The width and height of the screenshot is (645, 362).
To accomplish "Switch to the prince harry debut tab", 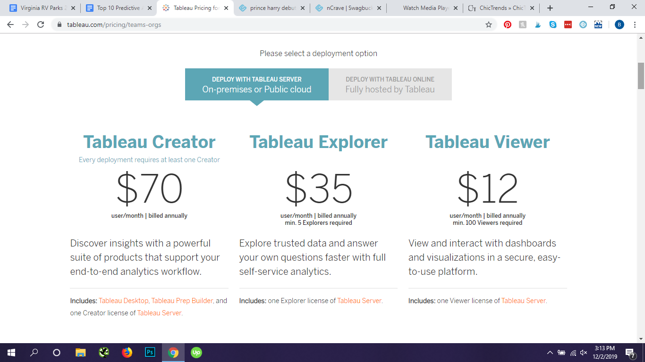I will coord(272,8).
